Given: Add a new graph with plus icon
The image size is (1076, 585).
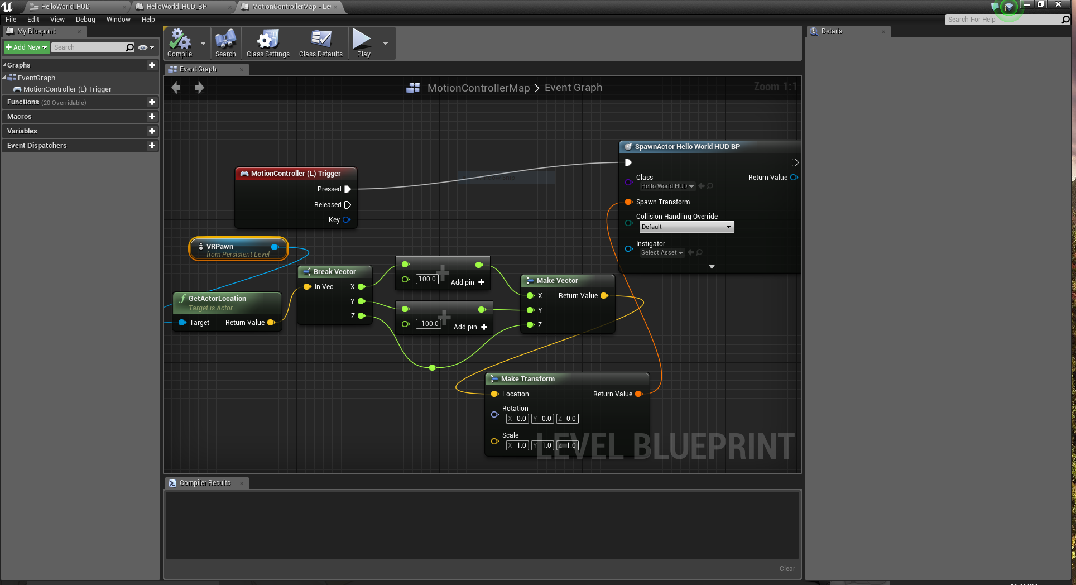Looking at the screenshot, I should [x=152, y=65].
